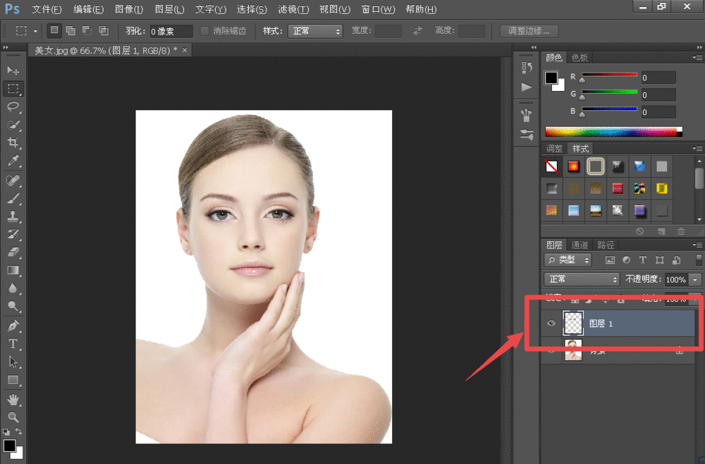Expand the 不透明度 opacity dropdown arrow
Screen dimensions: 705x464
coord(696,279)
